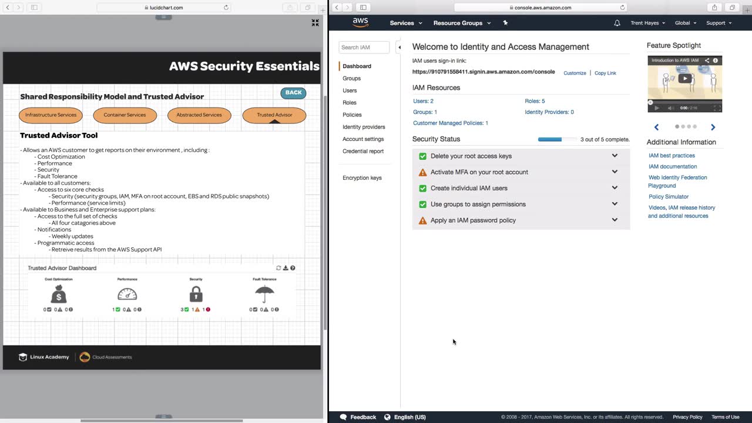Open the Trent Hayes account menu
The width and height of the screenshot is (752, 423).
click(x=647, y=23)
